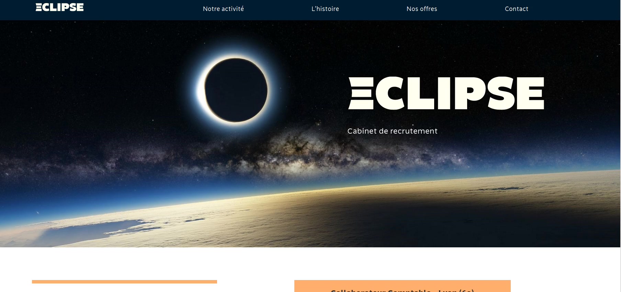The height and width of the screenshot is (292, 621).
Task: Click the large ECLIPSE hero logo
Action: pyautogui.click(x=446, y=93)
